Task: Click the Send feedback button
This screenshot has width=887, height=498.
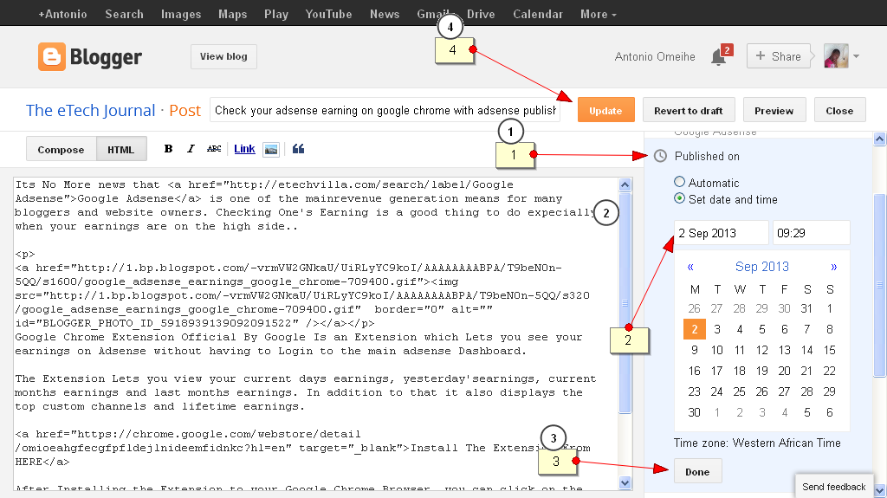Action: [x=834, y=486]
